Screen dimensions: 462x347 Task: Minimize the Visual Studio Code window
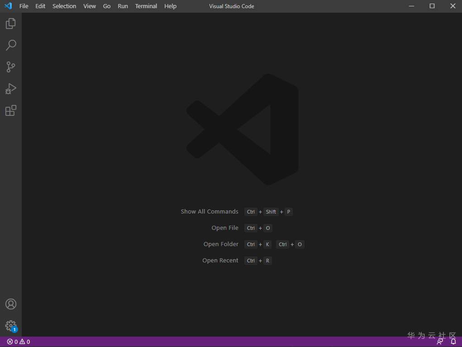(412, 6)
